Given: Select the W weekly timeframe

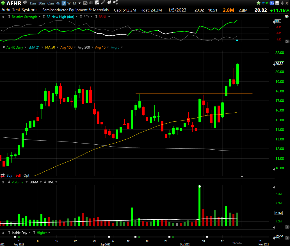Looking at the screenshot, I should click(x=69, y=3).
